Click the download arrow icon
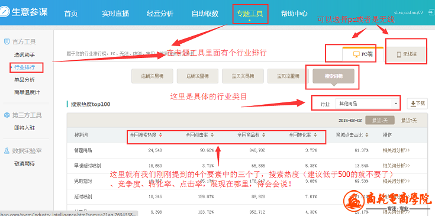This screenshot has height=216, width=435. point(413,104)
